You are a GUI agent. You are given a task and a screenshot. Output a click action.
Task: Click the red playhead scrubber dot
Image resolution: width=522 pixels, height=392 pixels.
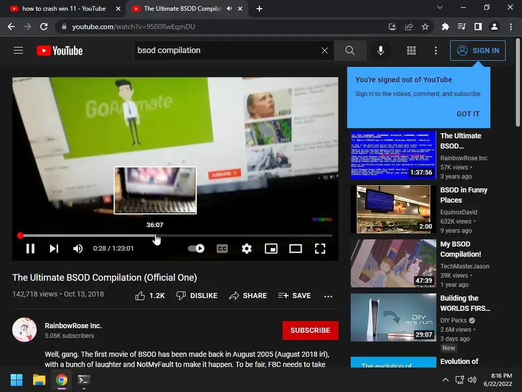click(20, 236)
